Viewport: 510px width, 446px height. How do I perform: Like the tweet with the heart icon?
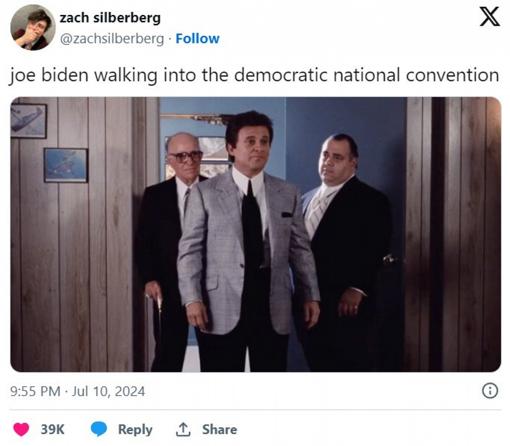[21, 429]
